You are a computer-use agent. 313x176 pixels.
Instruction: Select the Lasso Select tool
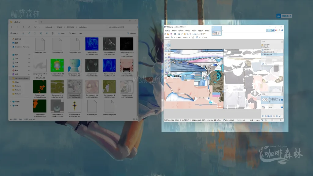coord(166,48)
